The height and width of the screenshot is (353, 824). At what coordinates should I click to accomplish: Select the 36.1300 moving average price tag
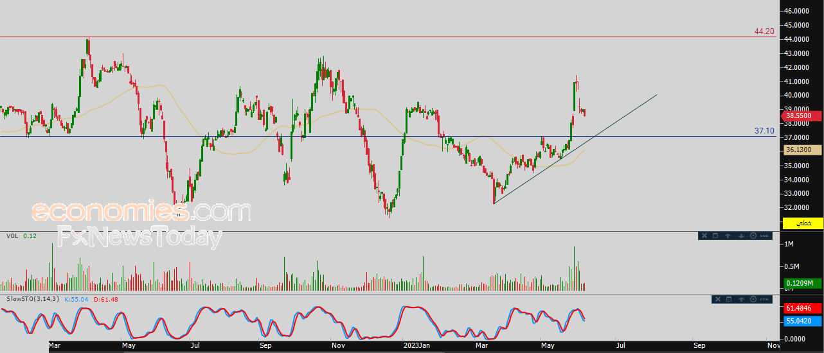coord(803,150)
